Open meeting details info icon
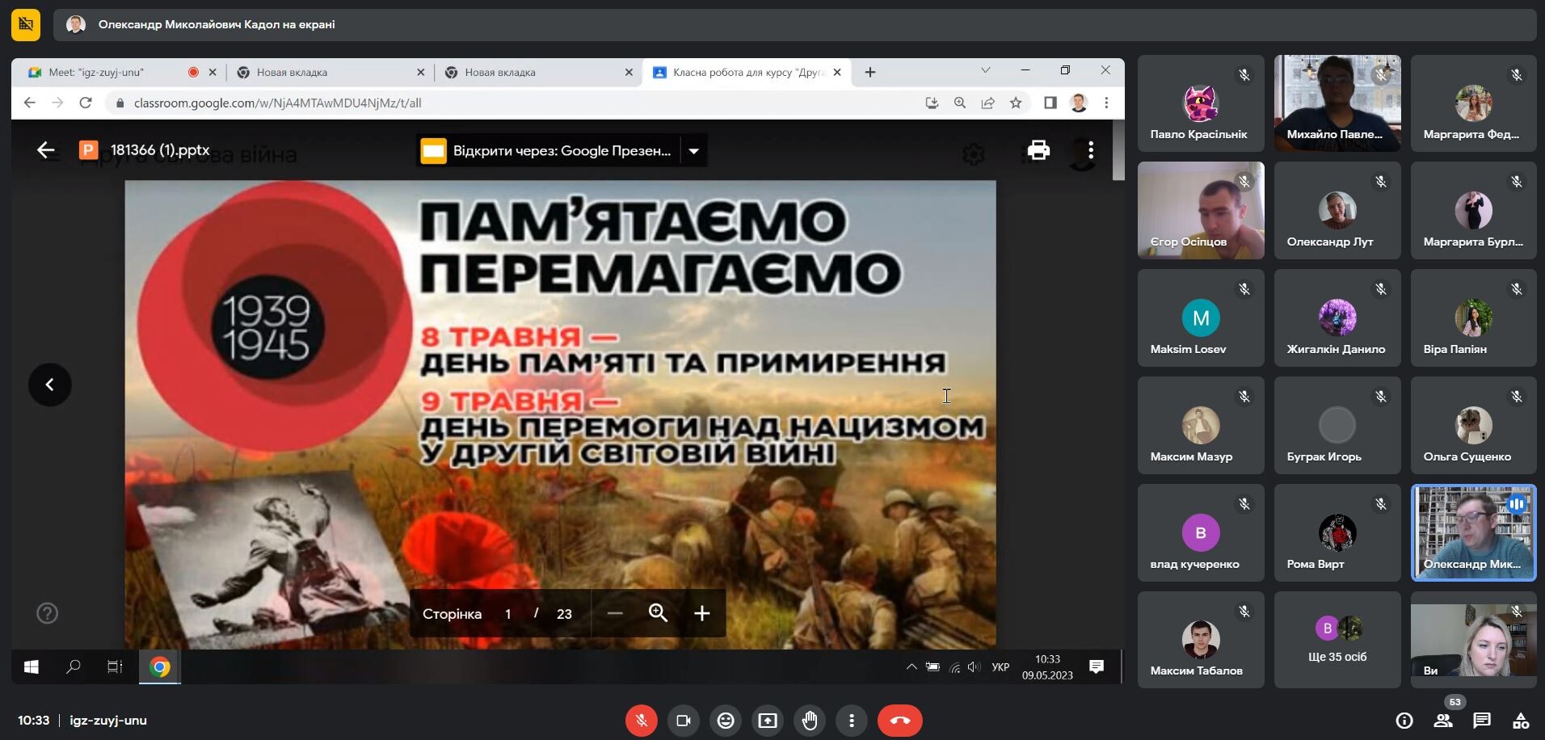This screenshot has width=1545, height=740. [x=1404, y=720]
